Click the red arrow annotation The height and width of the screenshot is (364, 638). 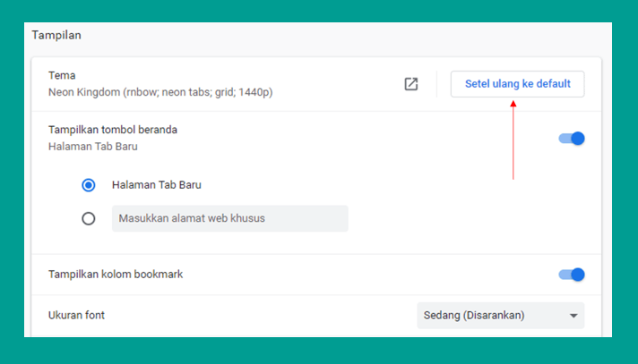513,140
